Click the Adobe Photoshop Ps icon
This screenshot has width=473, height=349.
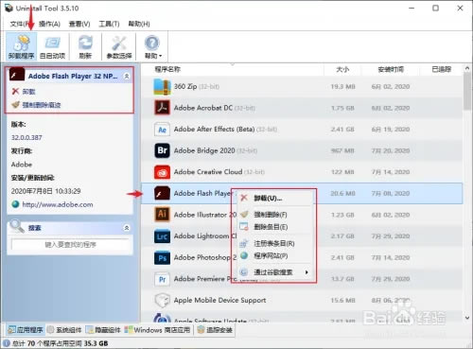pos(162,257)
